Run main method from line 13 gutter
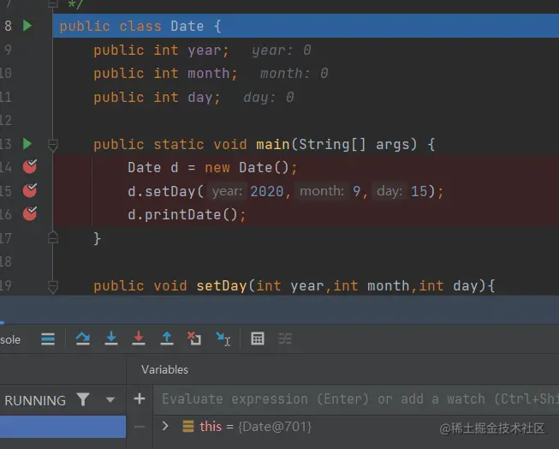This screenshot has height=449, width=559. click(x=27, y=144)
